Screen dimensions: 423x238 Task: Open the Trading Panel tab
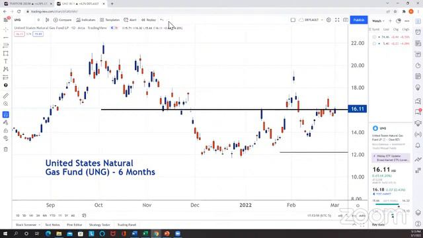[x=126, y=225]
